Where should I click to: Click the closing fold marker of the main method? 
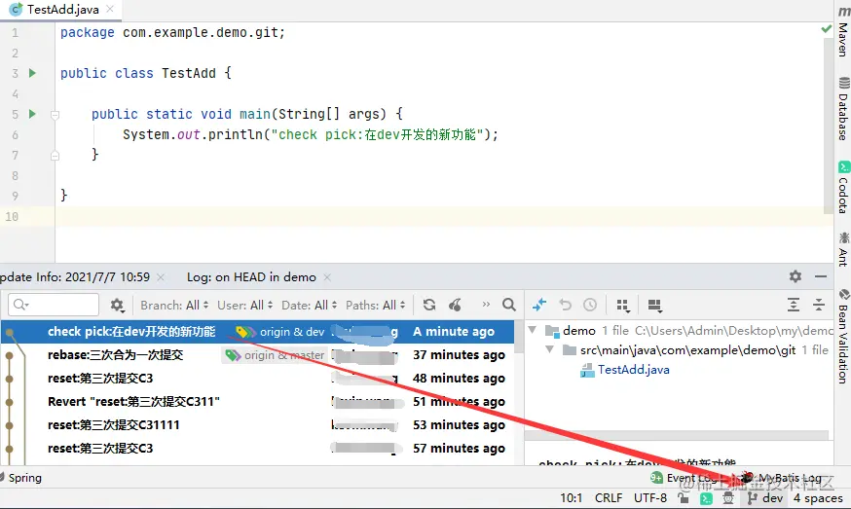point(55,156)
